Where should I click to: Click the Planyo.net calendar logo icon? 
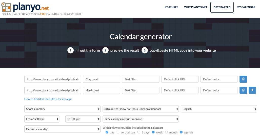tap(6, 7)
